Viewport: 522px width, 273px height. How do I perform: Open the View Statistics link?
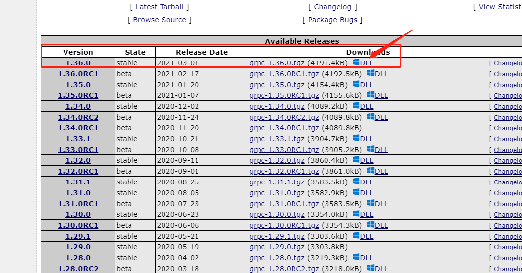[x=500, y=7]
